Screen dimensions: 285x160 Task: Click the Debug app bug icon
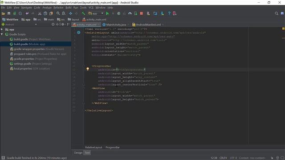pyautogui.click(x=119, y=13)
